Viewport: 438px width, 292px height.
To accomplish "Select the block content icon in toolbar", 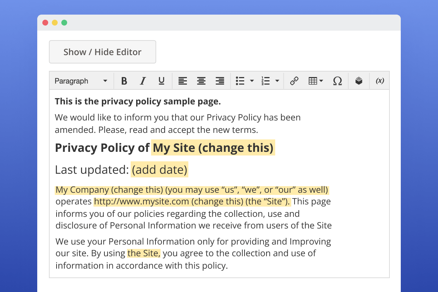I will click(x=359, y=81).
